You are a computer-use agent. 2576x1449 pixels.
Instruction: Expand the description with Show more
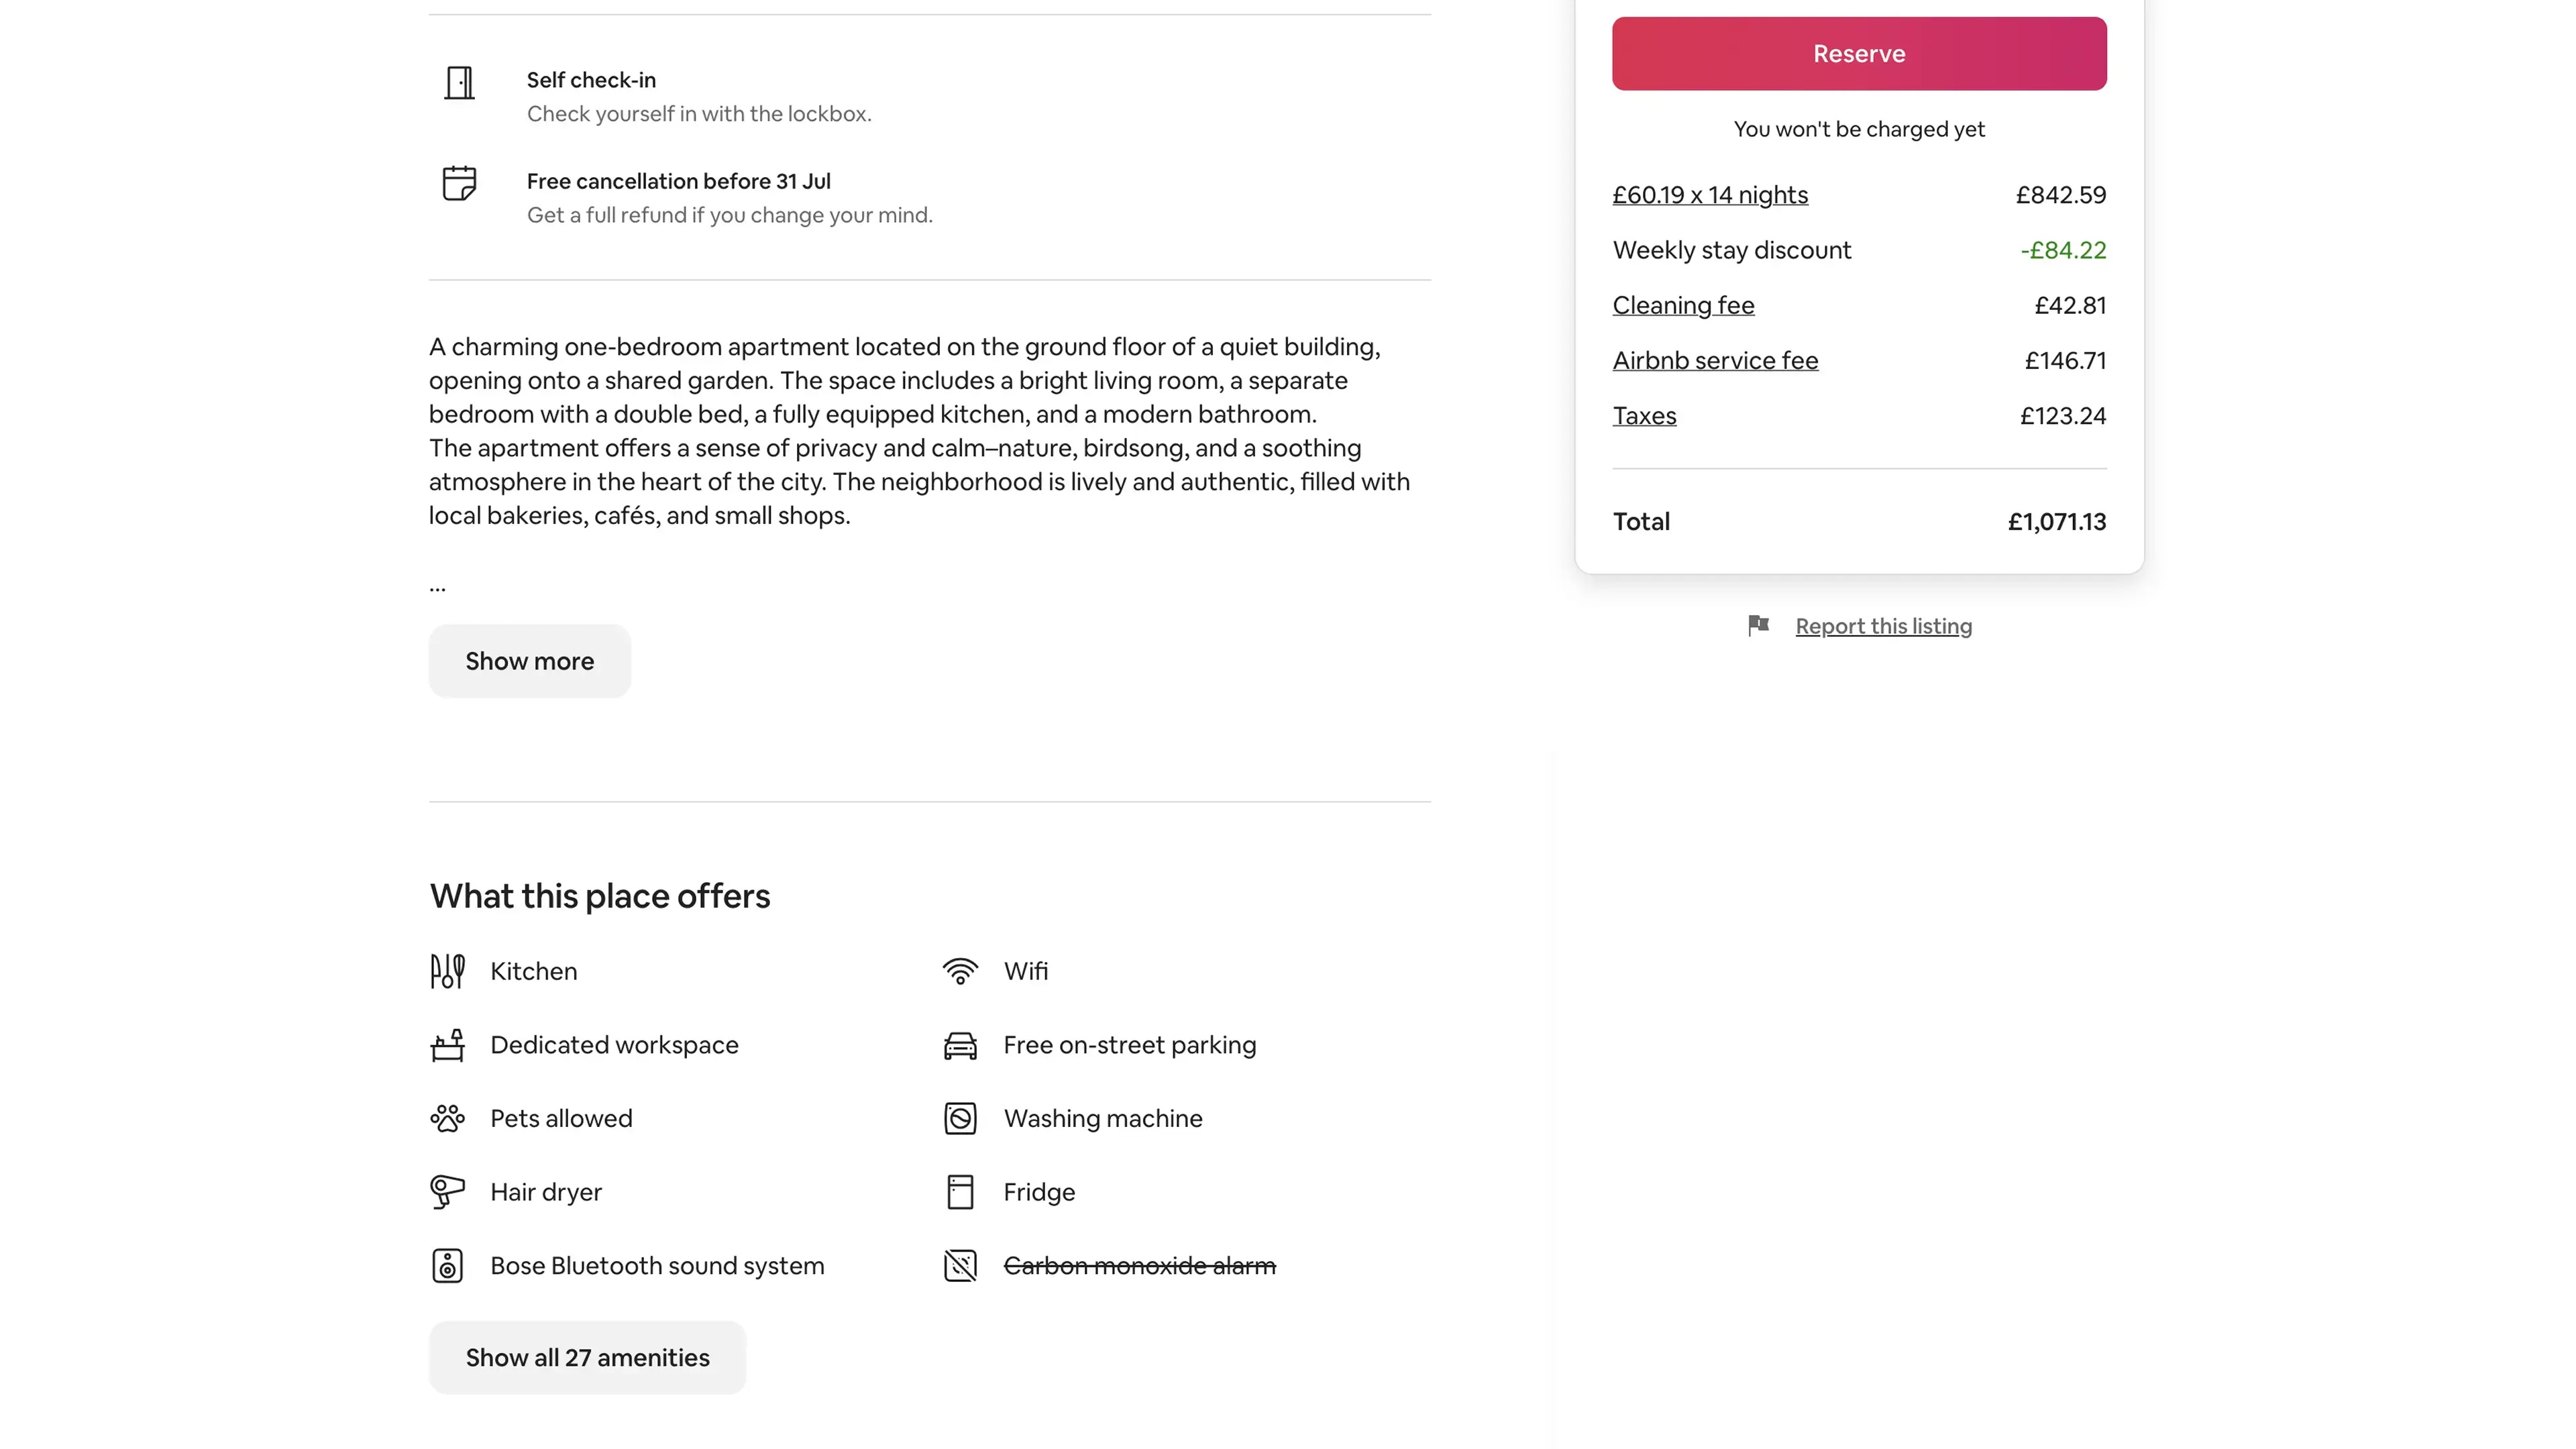[529, 661]
